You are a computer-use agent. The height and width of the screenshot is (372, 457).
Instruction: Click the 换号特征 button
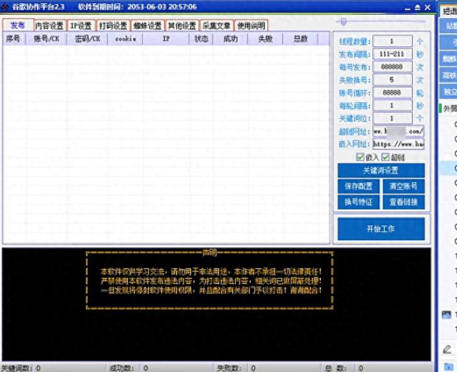point(358,202)
